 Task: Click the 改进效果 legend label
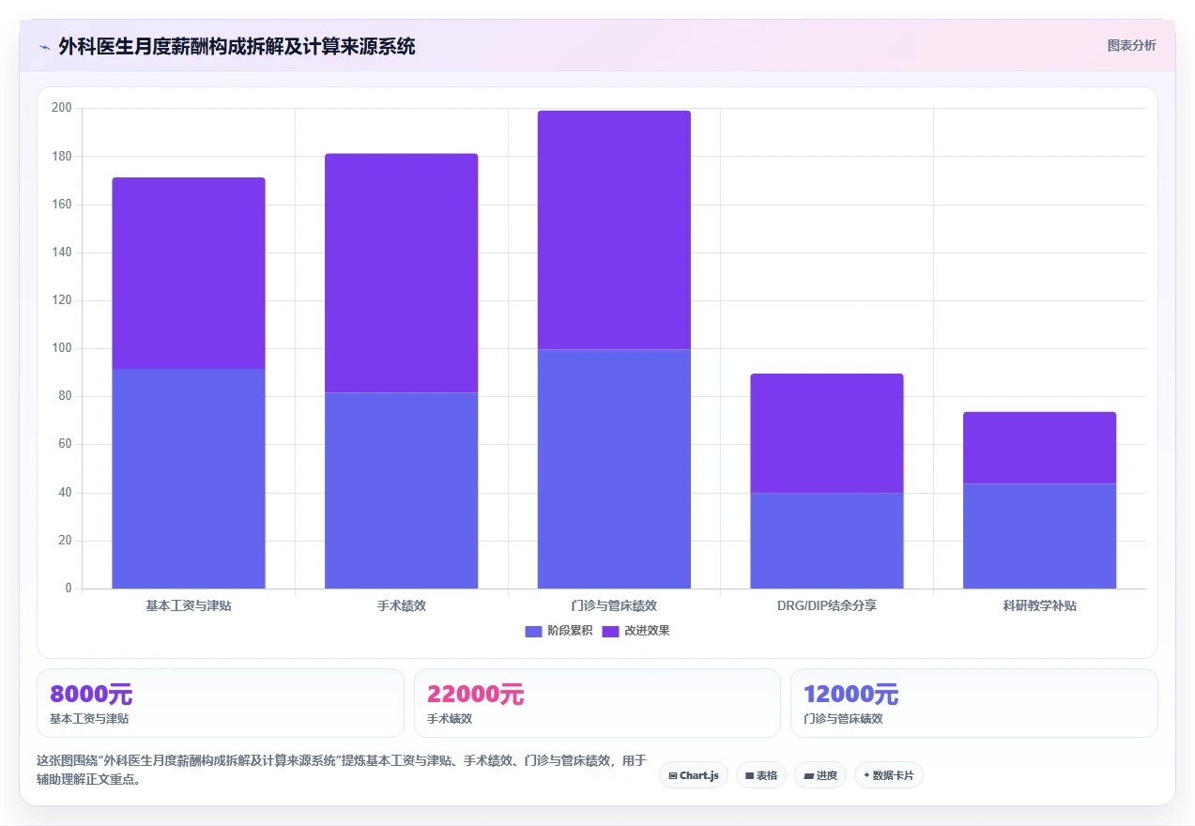coord(647,632)
